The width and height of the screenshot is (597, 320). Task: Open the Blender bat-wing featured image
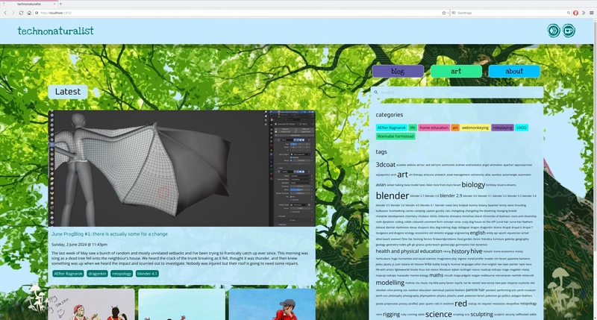click(182, 169)
